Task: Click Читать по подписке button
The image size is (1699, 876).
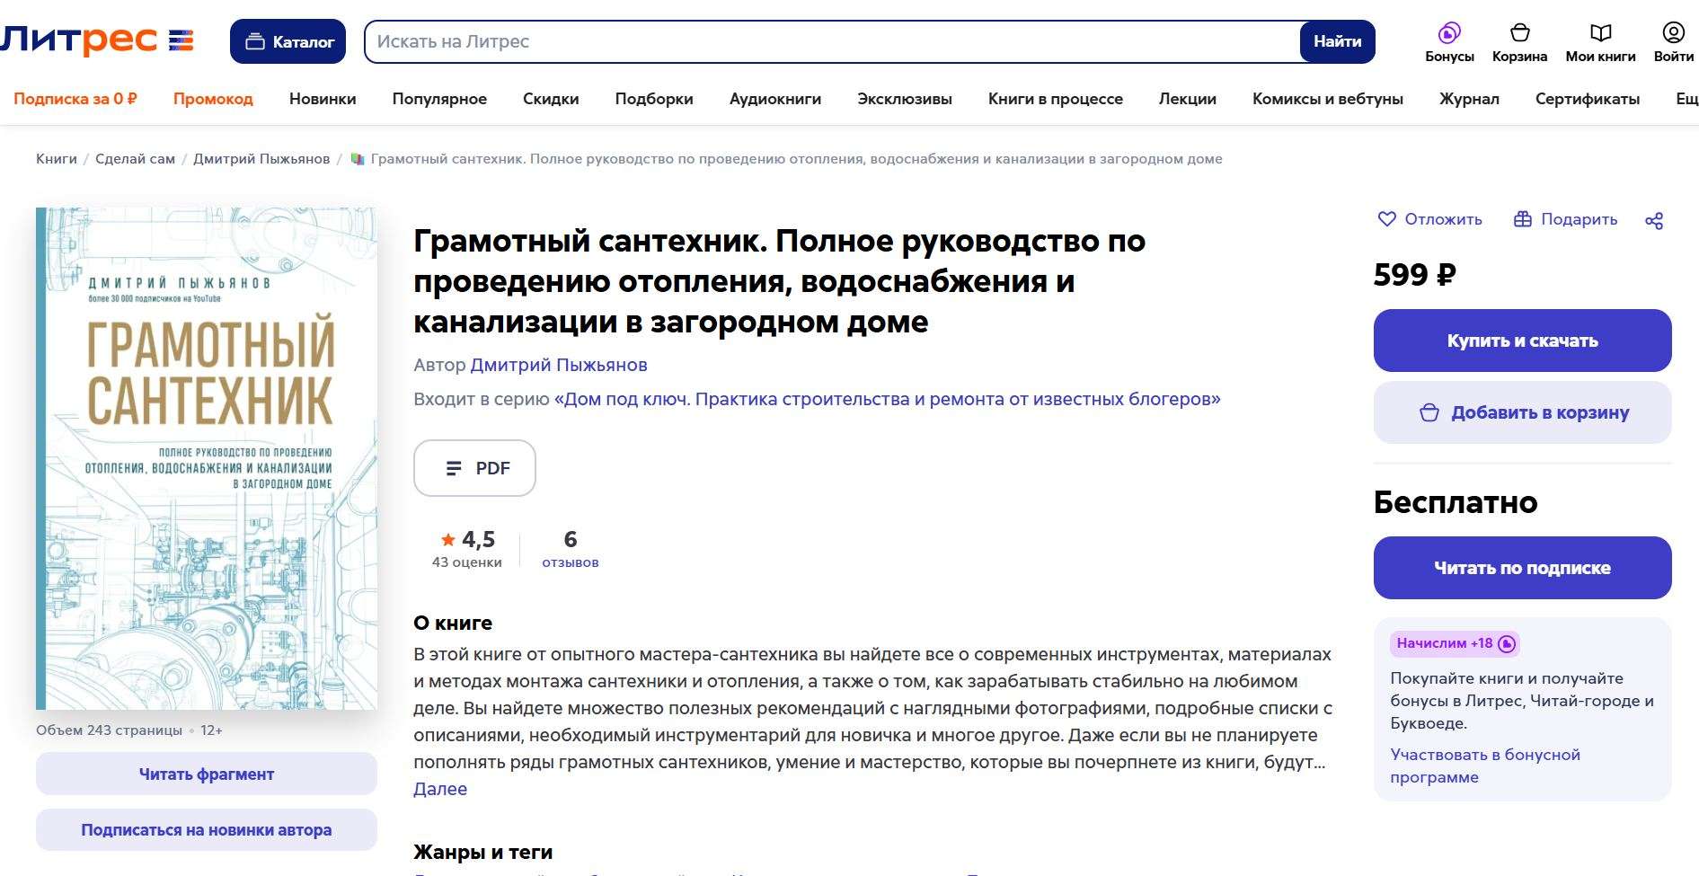Action: [x=1522, y=568]
